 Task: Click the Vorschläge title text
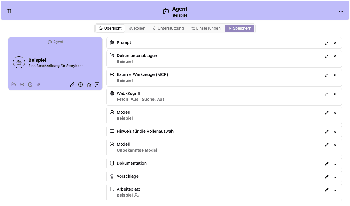coord(127,176)
